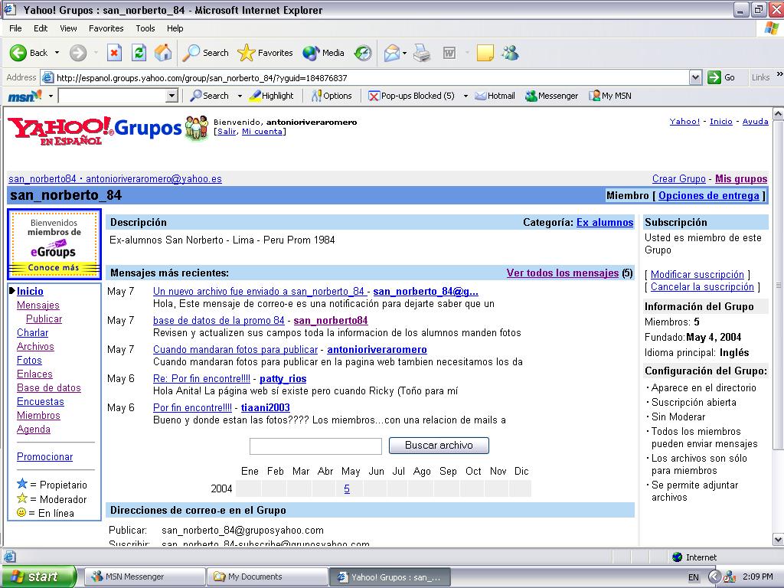Go to the Home page icon

[162, 53]
